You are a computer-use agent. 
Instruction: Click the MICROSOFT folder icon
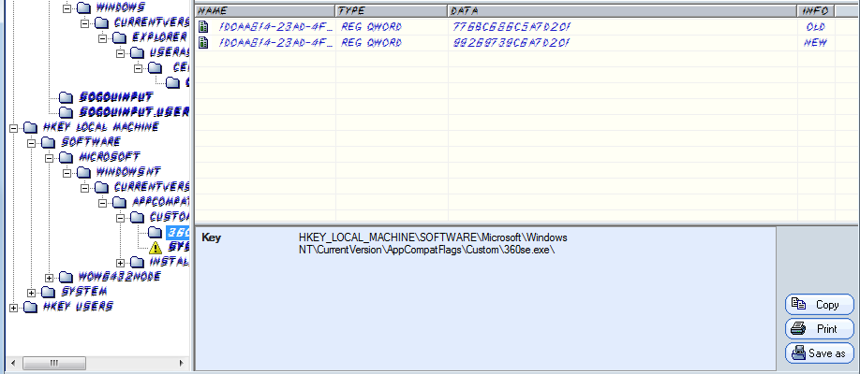point(66,158)
